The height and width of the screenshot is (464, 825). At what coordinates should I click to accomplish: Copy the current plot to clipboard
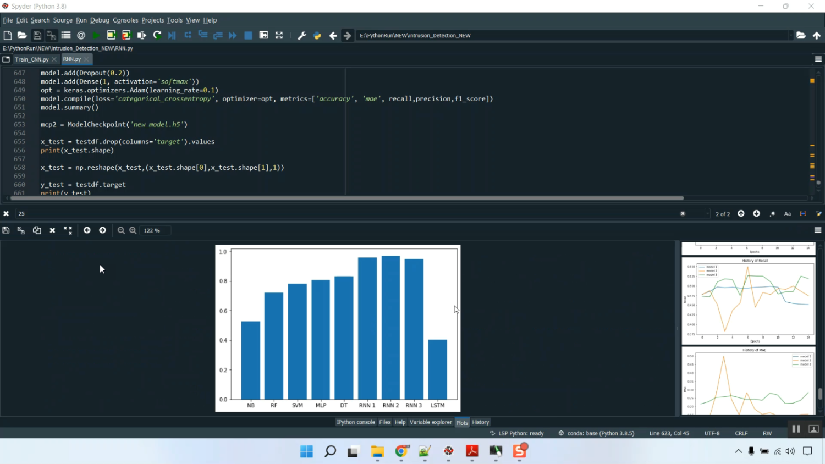point(37,230)
